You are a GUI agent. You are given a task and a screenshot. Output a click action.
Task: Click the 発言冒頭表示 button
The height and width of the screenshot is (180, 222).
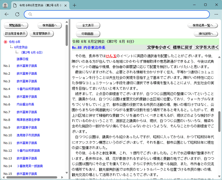(x=41, y=34)
